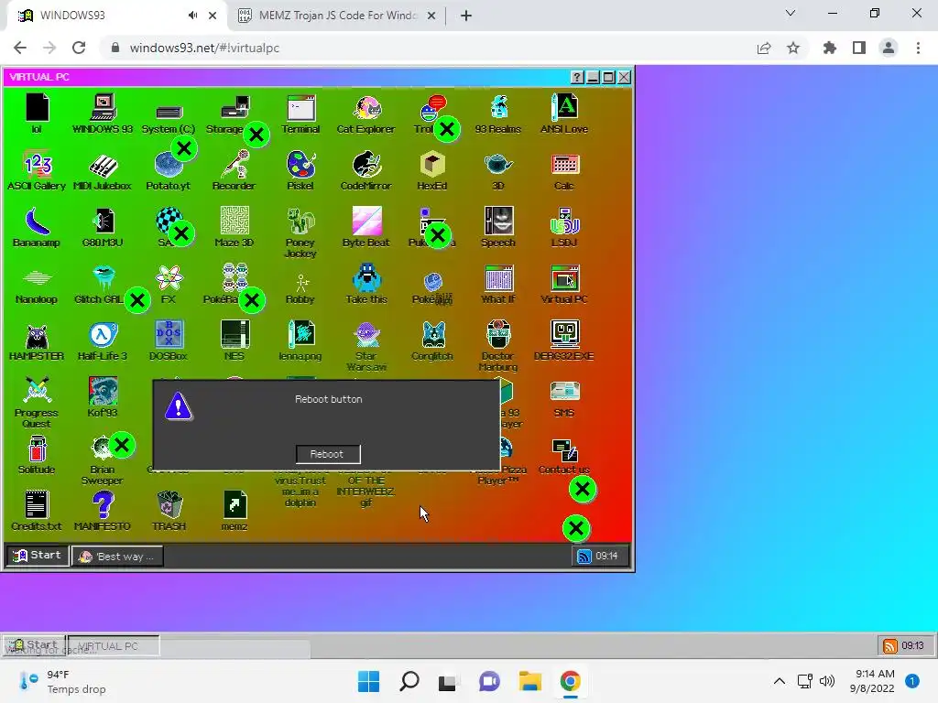938x703 pixels.
Task: Mute the WINDOWS93 tab audio
Action: (192, 16)
